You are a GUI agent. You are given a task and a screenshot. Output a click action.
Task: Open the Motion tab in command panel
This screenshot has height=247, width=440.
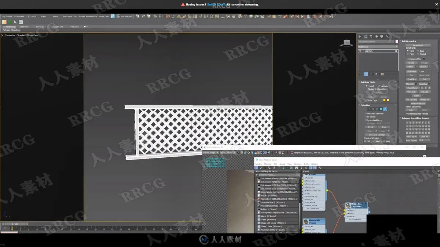point(376,37)
